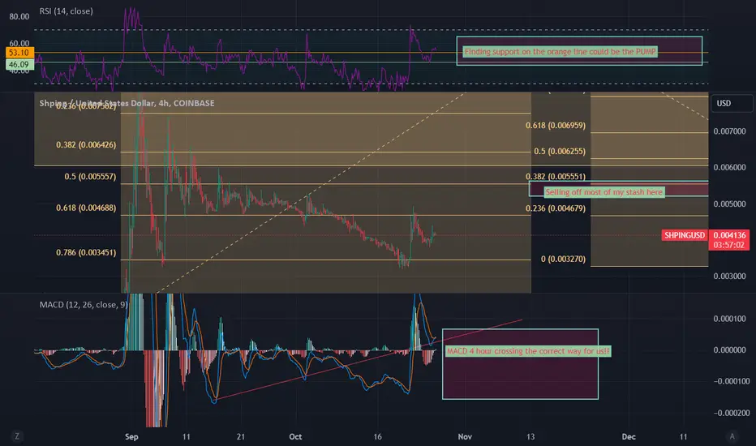Viewport: 756px width, 446px height.
Task: Click the SHPINGUSD price label
Action: pyautogui.click(x=685, y=235)
